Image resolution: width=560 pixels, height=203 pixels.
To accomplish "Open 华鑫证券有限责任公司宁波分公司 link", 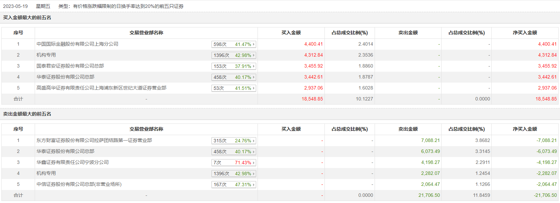I will click(72, 162).
